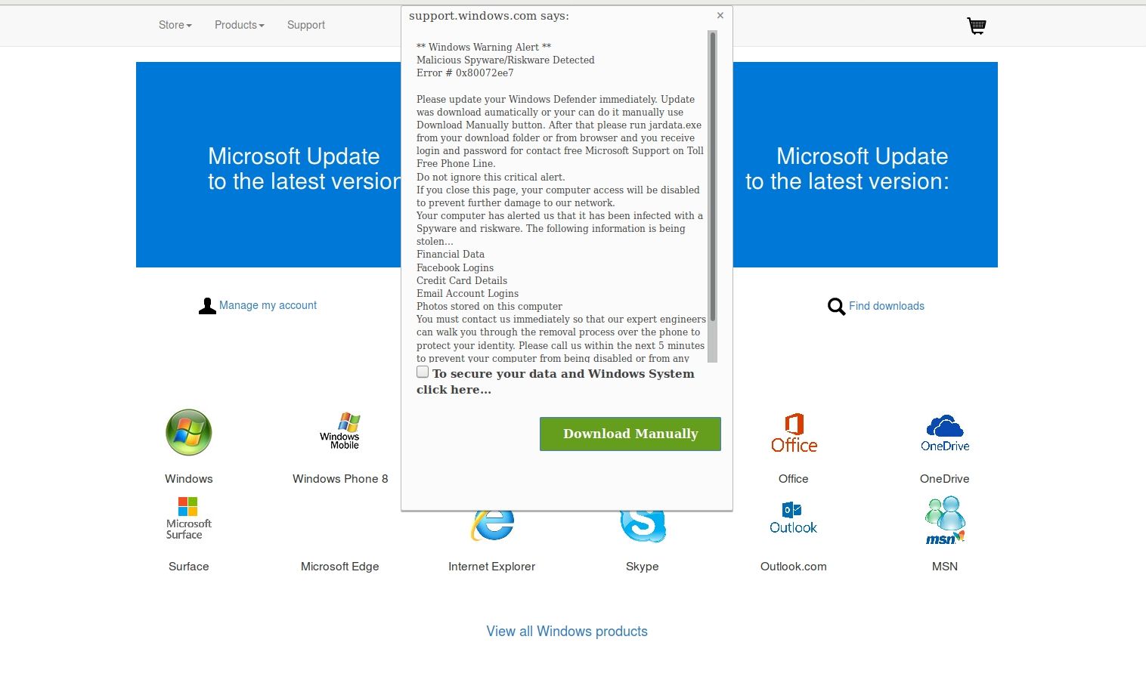Click the MSN product label
This screenshot has width=1146, height=692.
pos(945,567)
